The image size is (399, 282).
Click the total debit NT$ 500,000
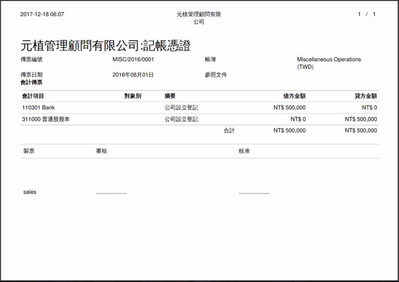click(x=290, y=130)
